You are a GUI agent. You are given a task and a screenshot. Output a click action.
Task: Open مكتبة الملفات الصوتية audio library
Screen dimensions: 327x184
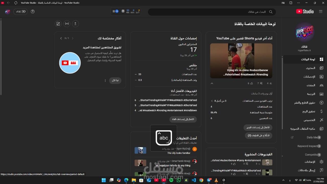(304, 129)
